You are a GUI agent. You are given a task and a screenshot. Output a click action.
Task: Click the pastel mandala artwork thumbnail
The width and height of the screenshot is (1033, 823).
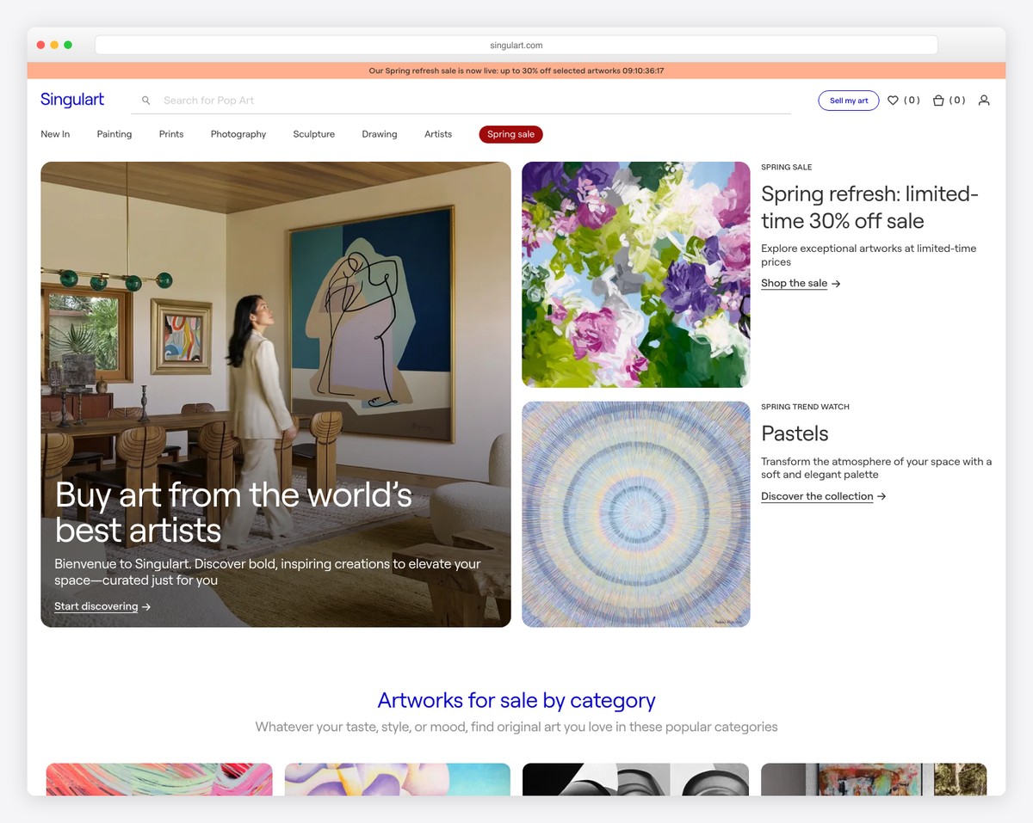[x=635, y=513]
